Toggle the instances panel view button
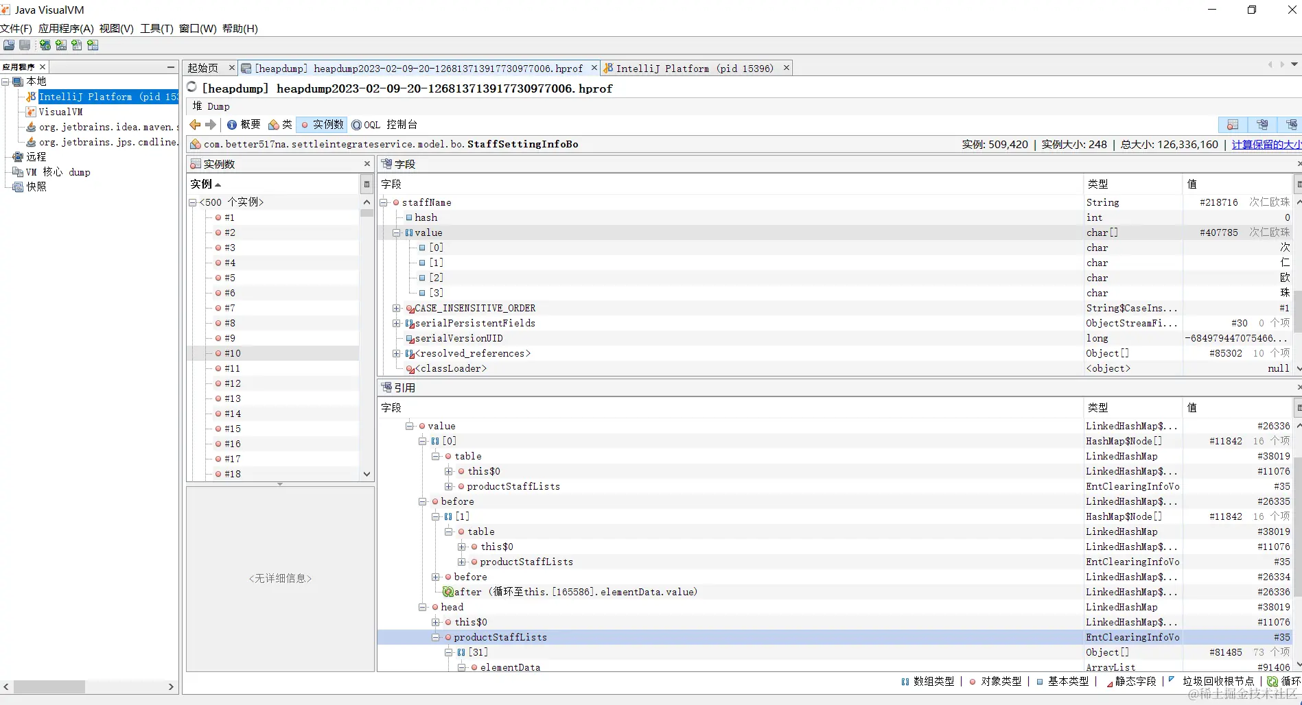The width and height of the screenshot is (1302, 705). tap(1233, 124)
